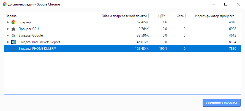Click process ID 4612
The height and width of the screenshot is (111, 245).
(x=233, y=35)
